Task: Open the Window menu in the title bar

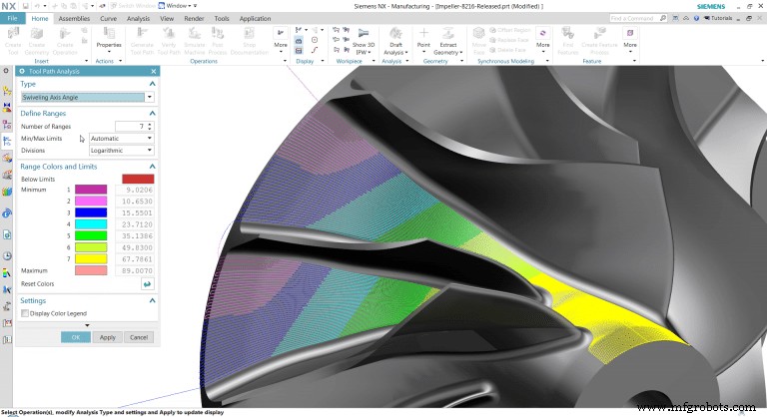Action: (x=177, y=6)
